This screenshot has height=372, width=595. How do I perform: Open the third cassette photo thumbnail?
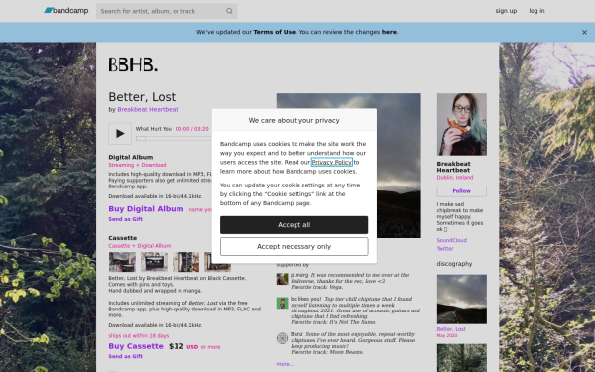click(x=186, y=262)
